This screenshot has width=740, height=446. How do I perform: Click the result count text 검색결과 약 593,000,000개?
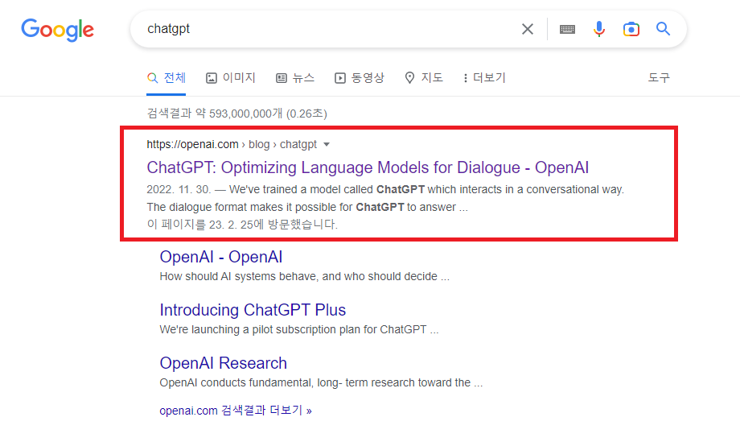[x=215, y=114]
